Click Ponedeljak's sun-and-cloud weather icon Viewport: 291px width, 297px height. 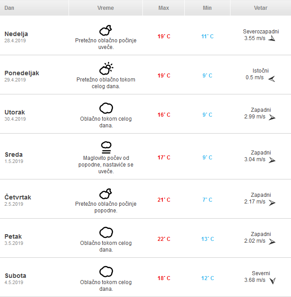click(x=106, y=69)
